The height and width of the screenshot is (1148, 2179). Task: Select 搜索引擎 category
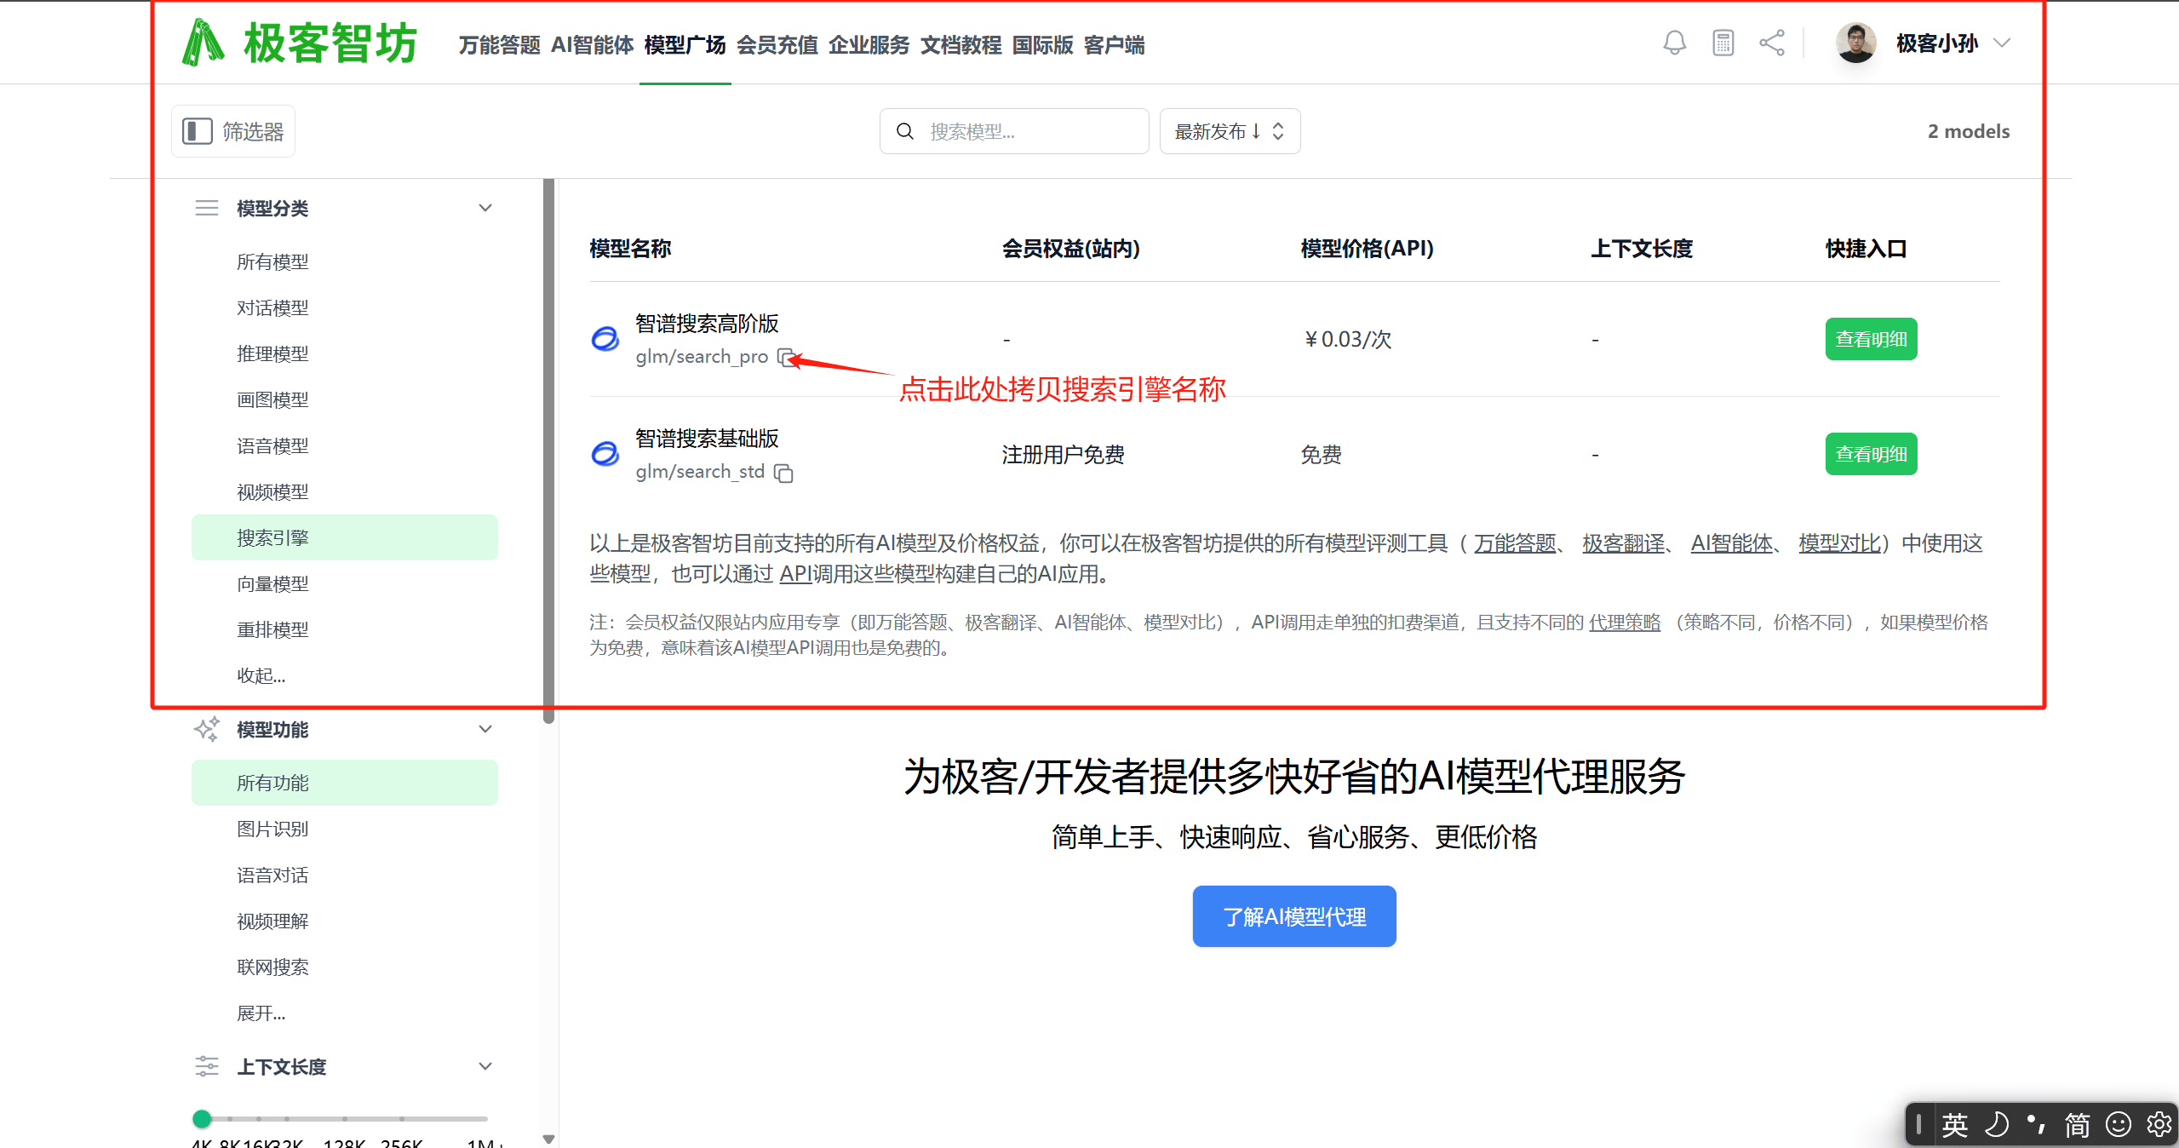345,537
